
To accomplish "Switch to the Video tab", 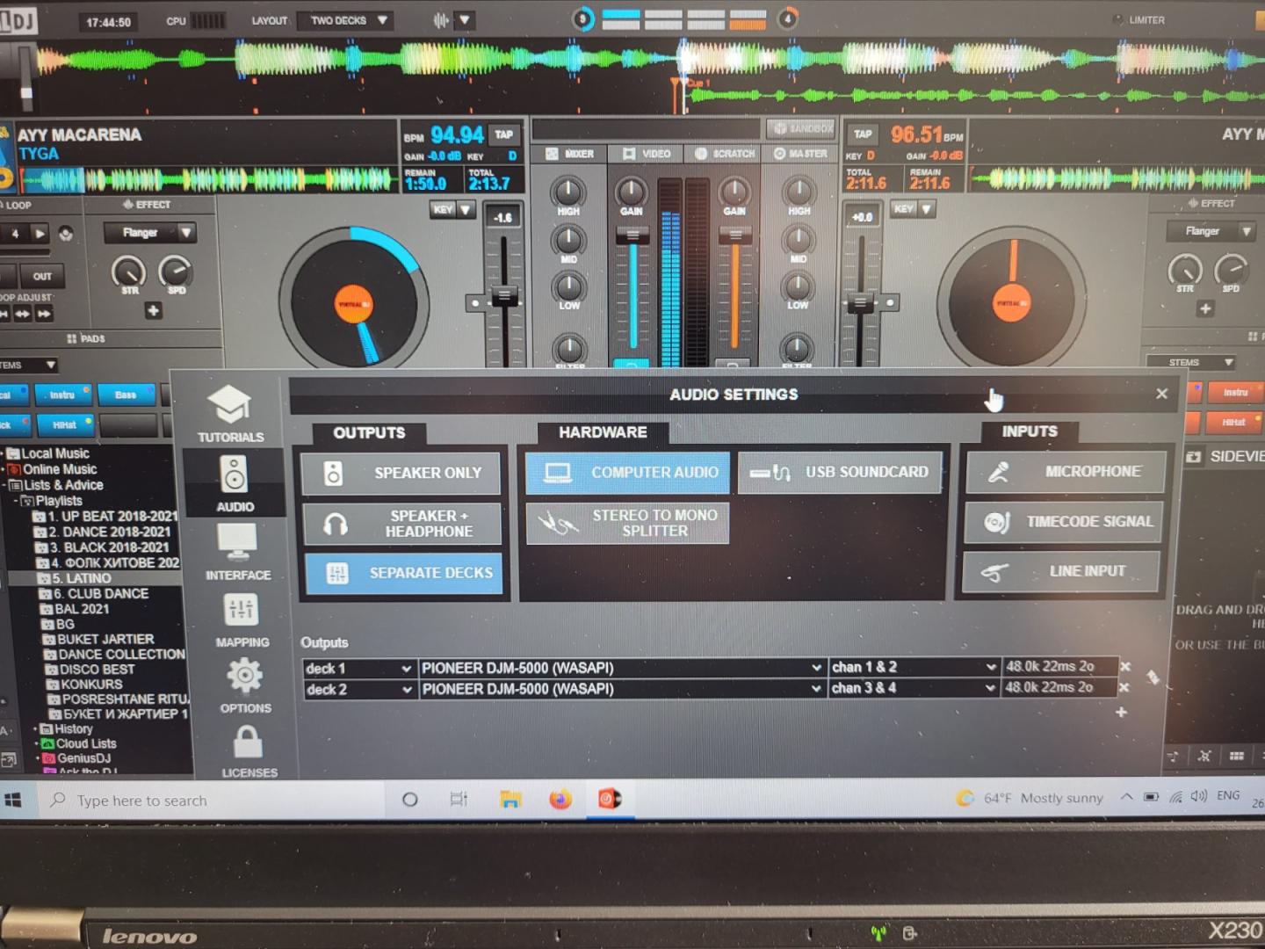I will click(x=647, y=154).
